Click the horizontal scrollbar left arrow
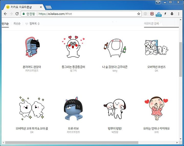184x146 pixels. pyautogui.click(x=3, y=143)
